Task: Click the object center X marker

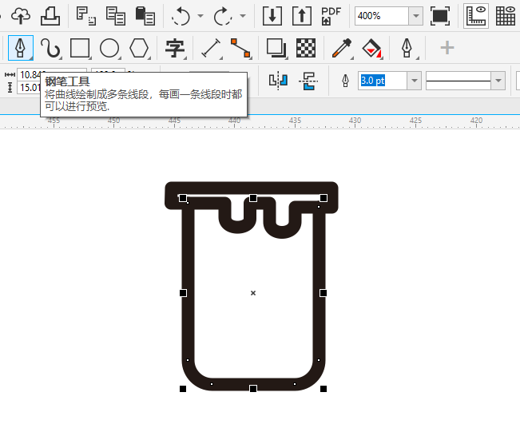Action: click(x=253, y=293)
